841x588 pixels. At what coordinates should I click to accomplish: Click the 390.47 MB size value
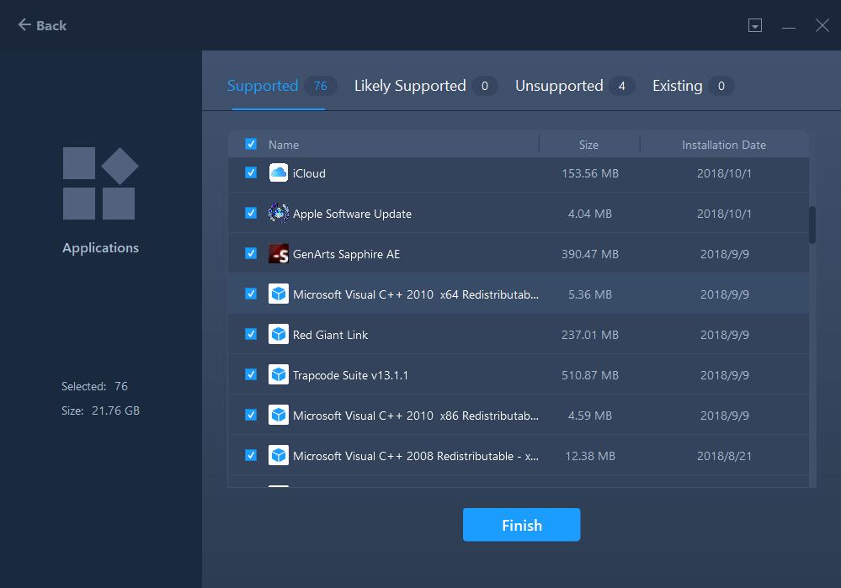[590, 254]
